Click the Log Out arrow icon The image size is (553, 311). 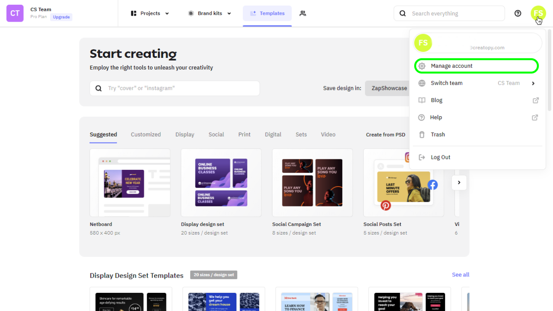[422, 157]
